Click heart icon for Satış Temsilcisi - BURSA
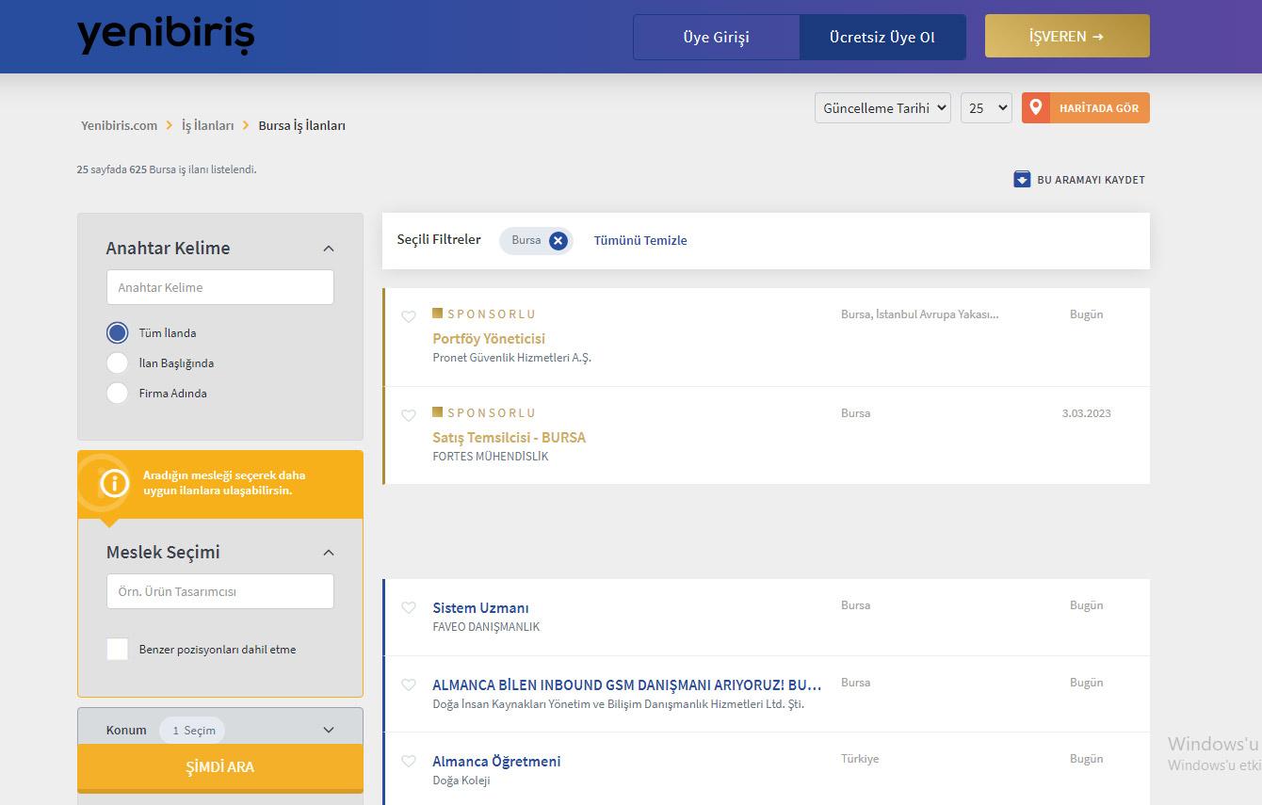Viewport: 1262px width, 805px height. (409, 416)
